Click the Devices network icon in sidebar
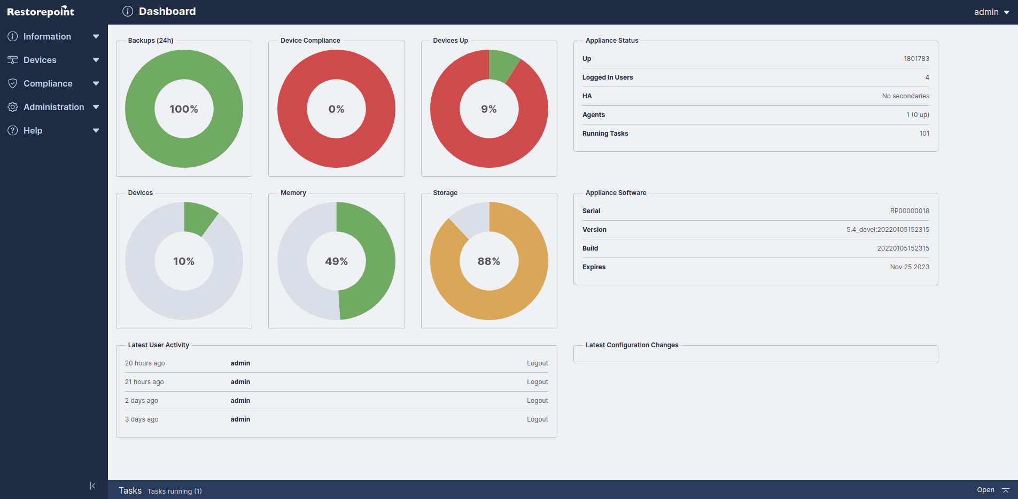The width and height of the screenshot is (1018, 499). pos(12,60)
